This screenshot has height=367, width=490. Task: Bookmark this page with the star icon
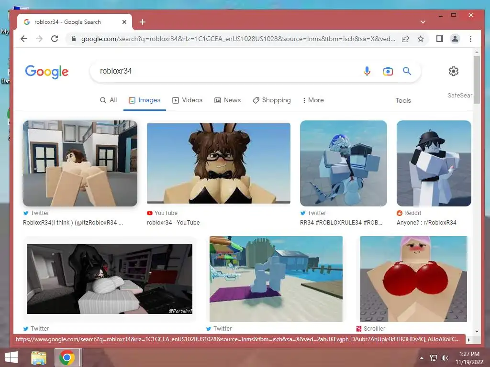pyautogui.click(x=421, y=39)
